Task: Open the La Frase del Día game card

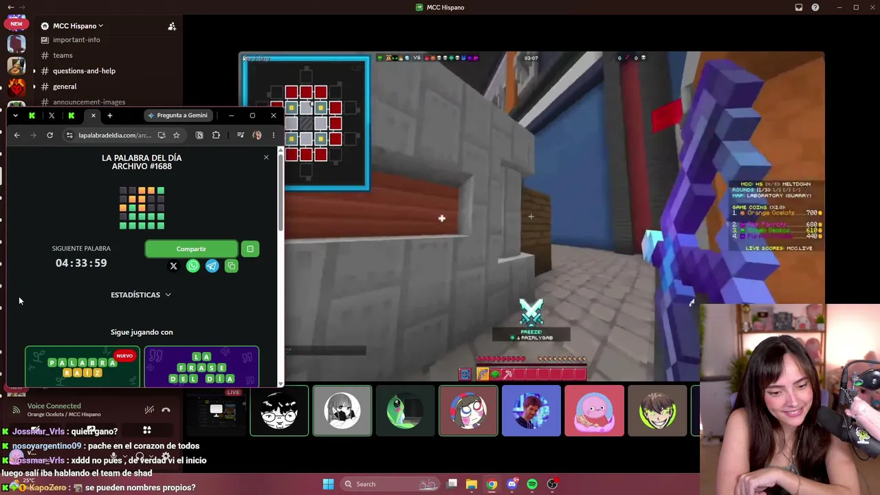Action: (201, 366)
